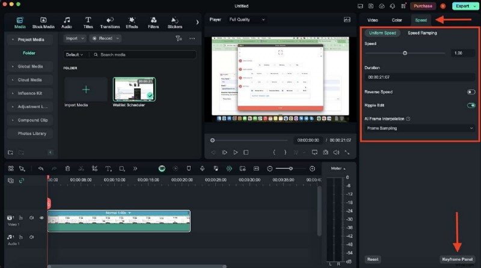The height and width of the screenshot is (268, 481).
Task: Toggle fullscreen preview icon
Action: [347, 153]
